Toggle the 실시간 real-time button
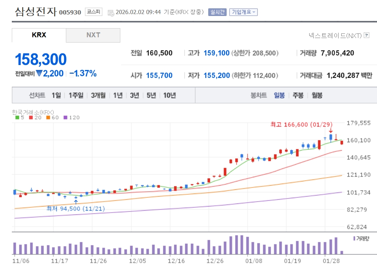 (x=217, y=12)
